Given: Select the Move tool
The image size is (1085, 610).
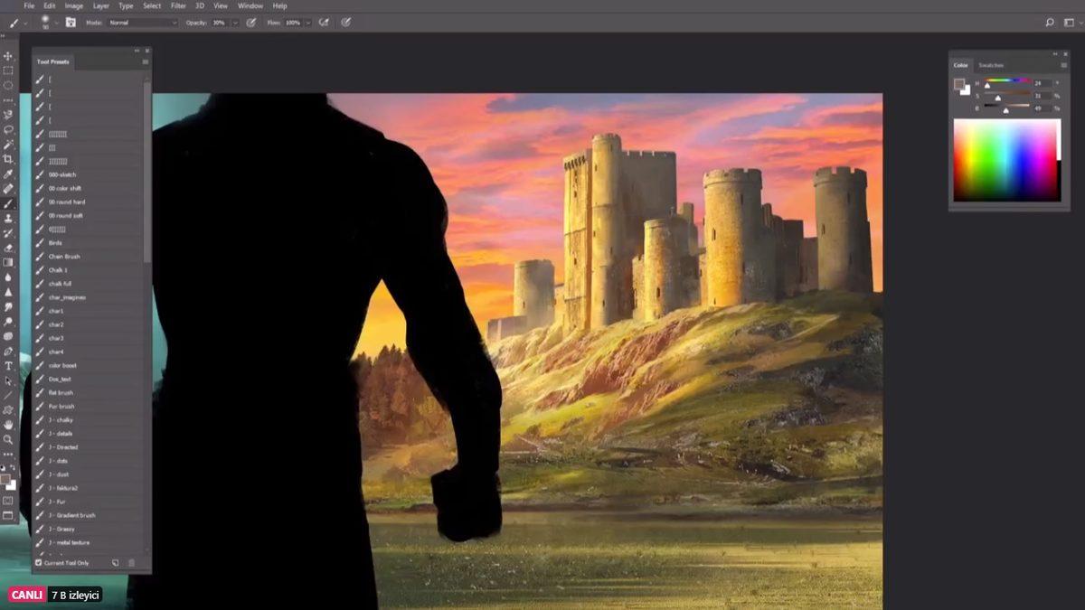Looking at the screenshot, I should click(x=8, y=56).
